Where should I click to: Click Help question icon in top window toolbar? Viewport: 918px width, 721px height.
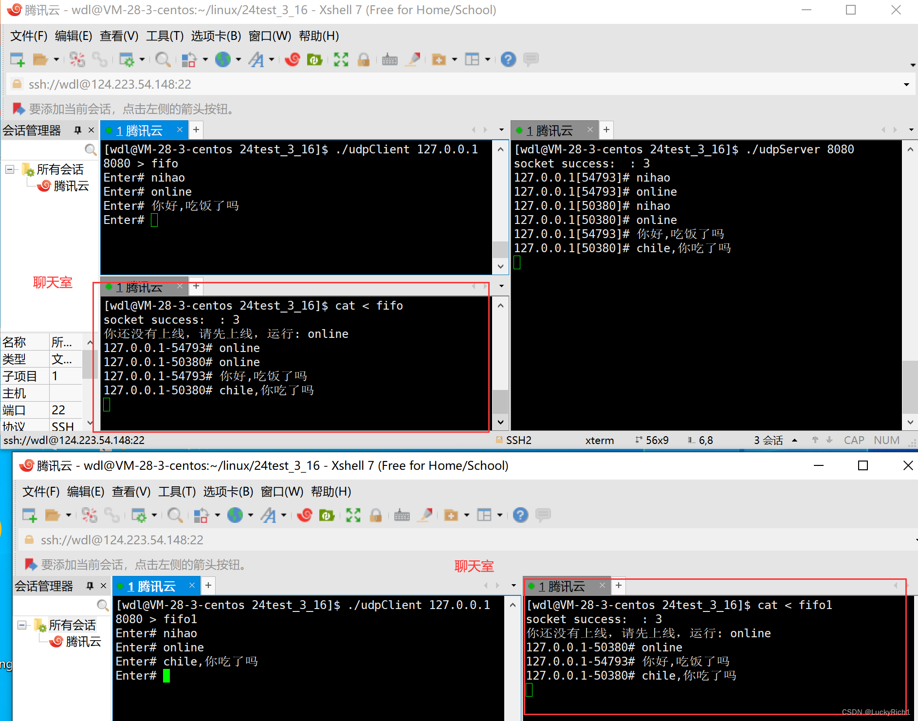[508, 59]
